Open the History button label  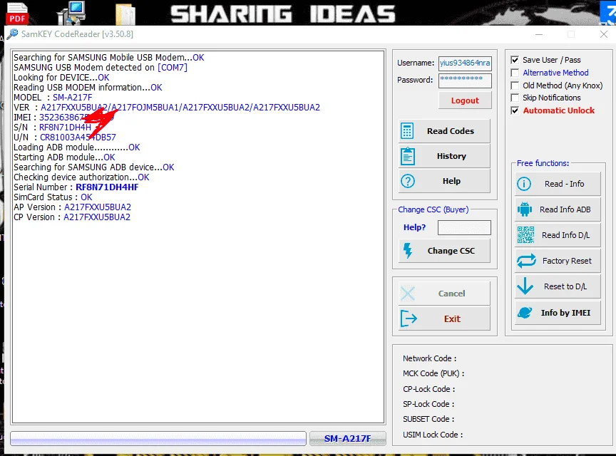click(x=451, y=156)
